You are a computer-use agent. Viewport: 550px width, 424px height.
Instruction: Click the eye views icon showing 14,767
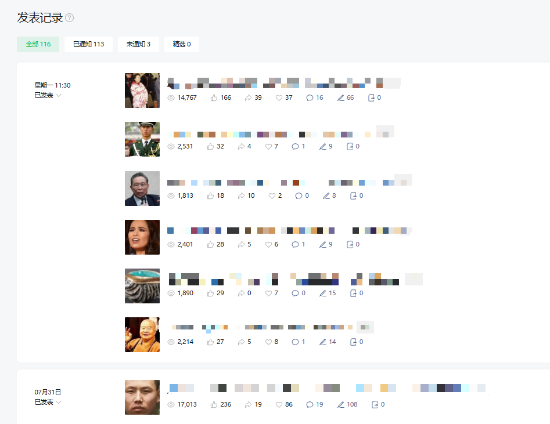(x=171, y=98)
